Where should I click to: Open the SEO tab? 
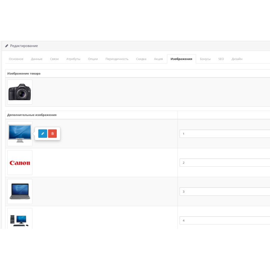[x=221, y=59]
